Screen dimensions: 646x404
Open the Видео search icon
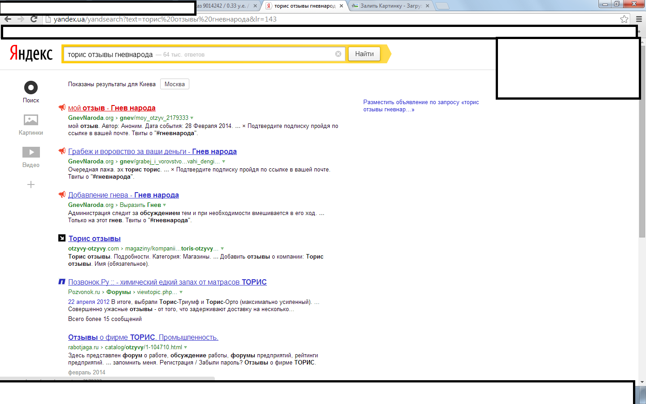[31, 152]
